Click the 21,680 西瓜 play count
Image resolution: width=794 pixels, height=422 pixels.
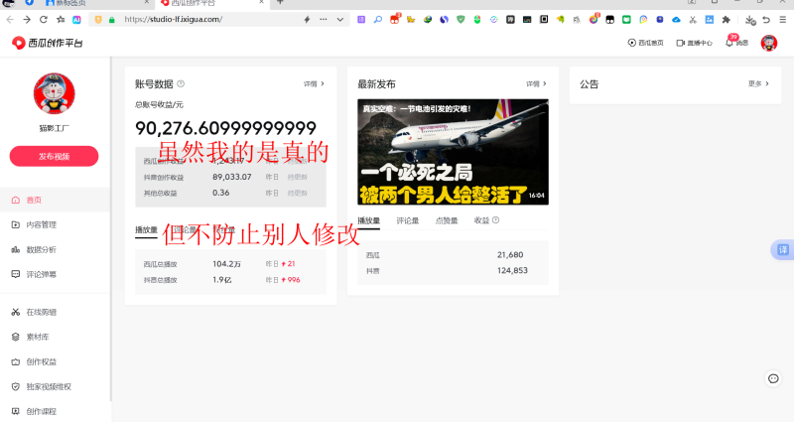click(x=510, y=255)
